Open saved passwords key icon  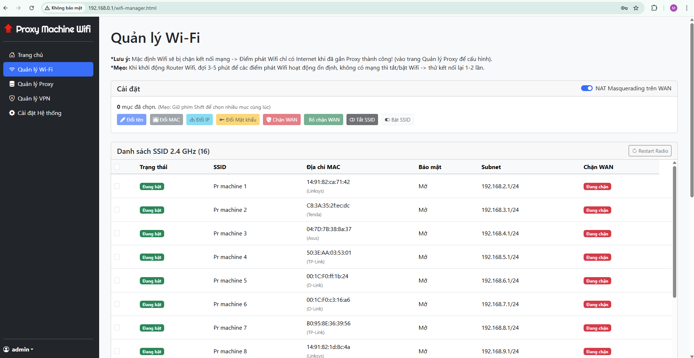coord(624,8)
